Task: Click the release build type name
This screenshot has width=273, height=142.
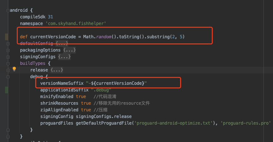Action: [39, 70]
